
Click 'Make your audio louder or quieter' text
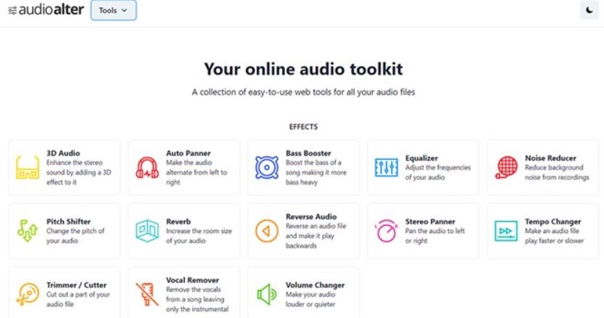click(310, 299)
